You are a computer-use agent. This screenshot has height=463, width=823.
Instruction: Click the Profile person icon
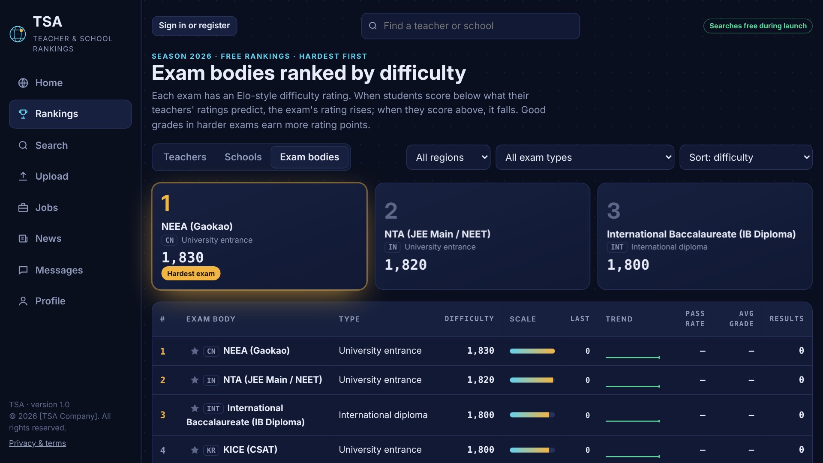click(23, 301)
